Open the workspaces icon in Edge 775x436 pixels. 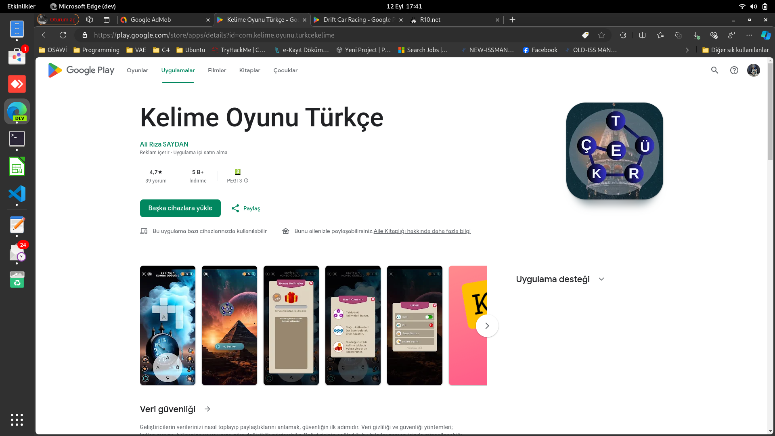point(90,20)
